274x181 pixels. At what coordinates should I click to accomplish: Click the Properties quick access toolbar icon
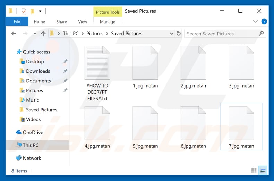tap(24, 11)
